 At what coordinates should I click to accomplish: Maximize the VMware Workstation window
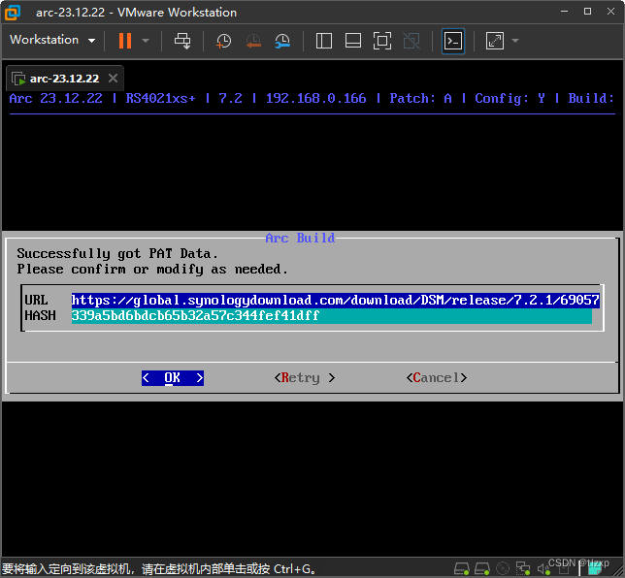click(587, 12)
